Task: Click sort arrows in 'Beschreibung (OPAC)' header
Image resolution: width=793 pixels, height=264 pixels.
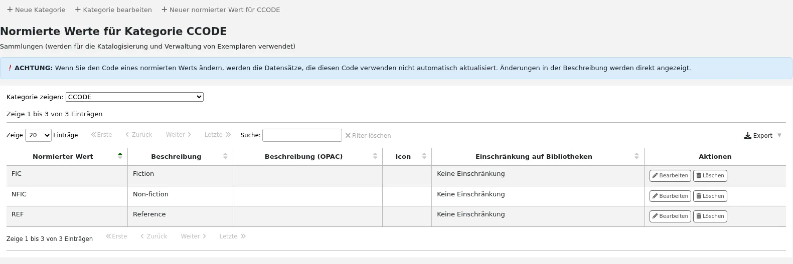Action: (375, 156)
